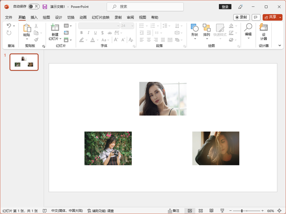Click the Record button
This screenshot has height=214, width=286.
(241, 17)
